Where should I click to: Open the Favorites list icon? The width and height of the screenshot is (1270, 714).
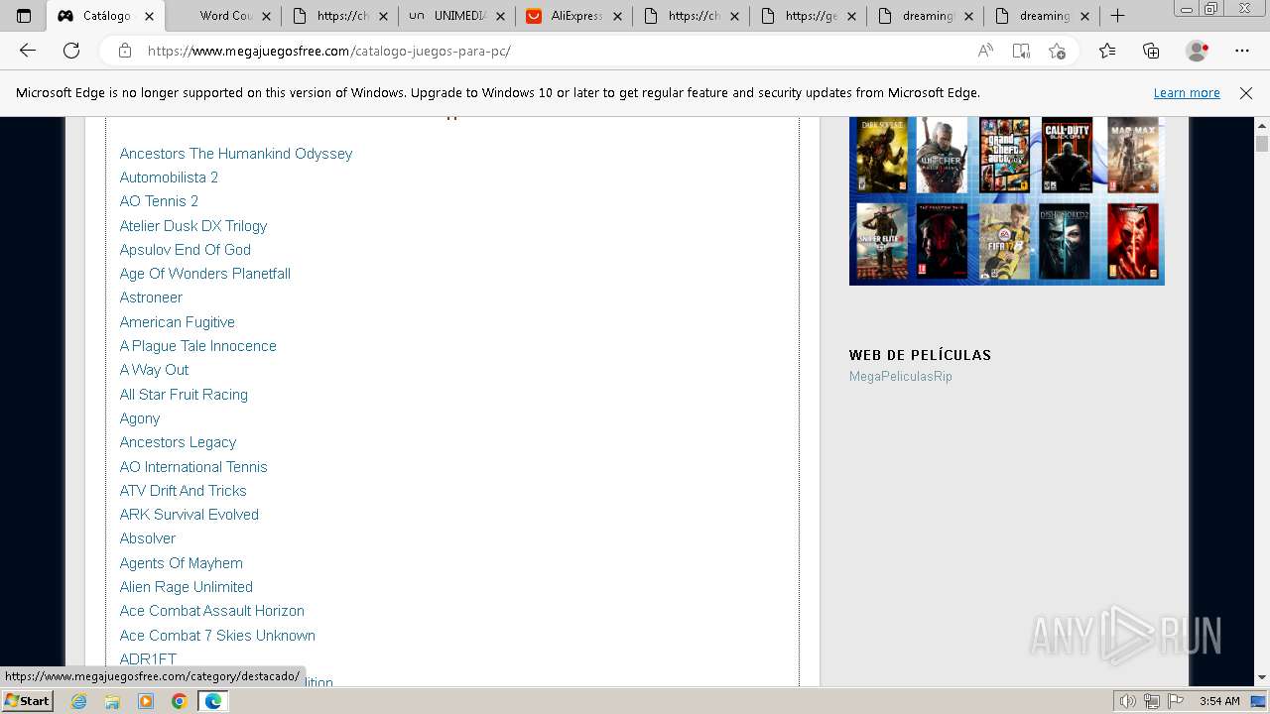[x=1107, y=51]
